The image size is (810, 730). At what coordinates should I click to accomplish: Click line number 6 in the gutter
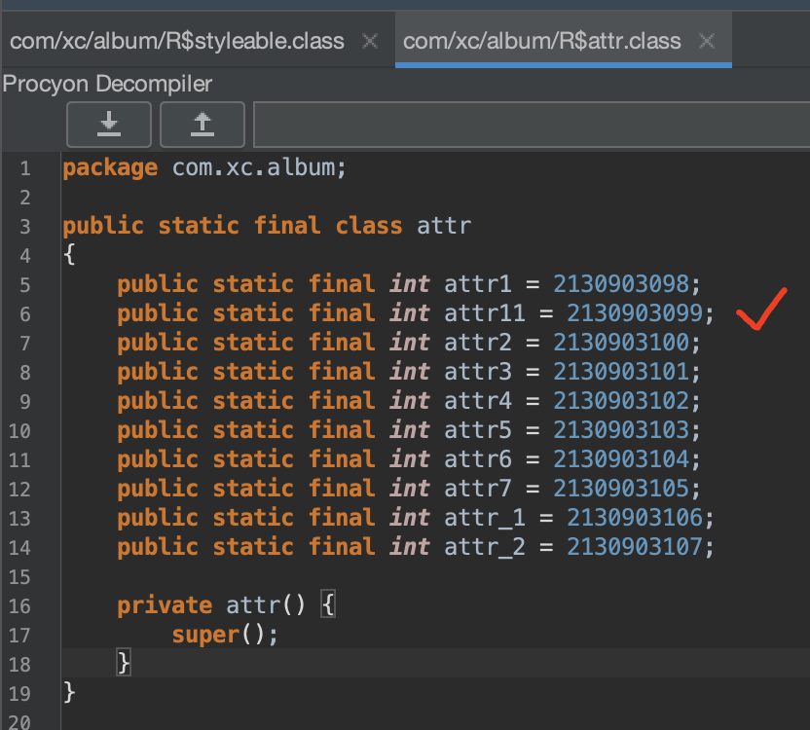click(x=24, y=313)
